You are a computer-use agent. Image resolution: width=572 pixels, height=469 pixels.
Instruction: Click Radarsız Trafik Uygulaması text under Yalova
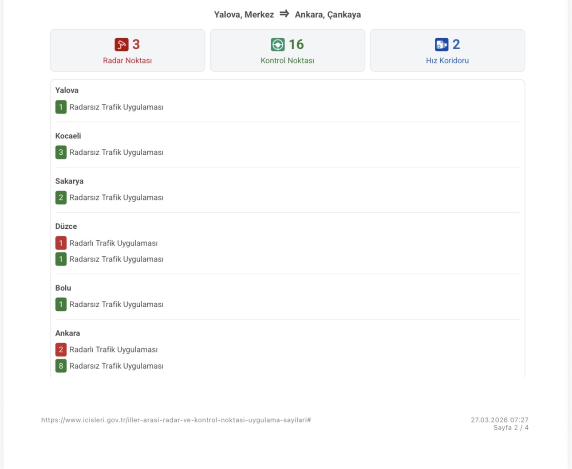(116, 107)
